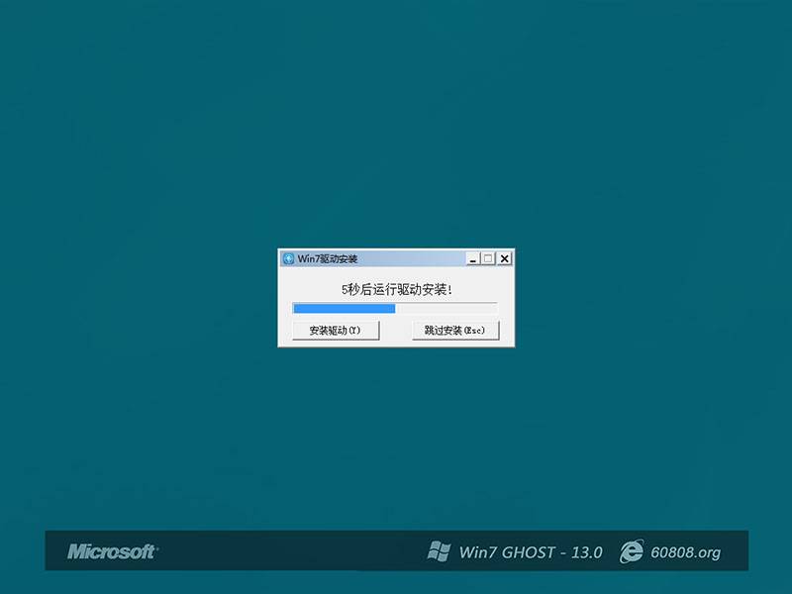Click the Microsoft logo text
792x594 pixels.
(113, 551)
